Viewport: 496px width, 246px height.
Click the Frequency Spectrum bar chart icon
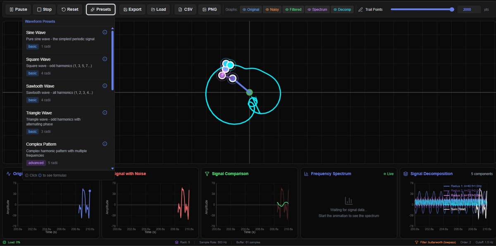point(306,174)
